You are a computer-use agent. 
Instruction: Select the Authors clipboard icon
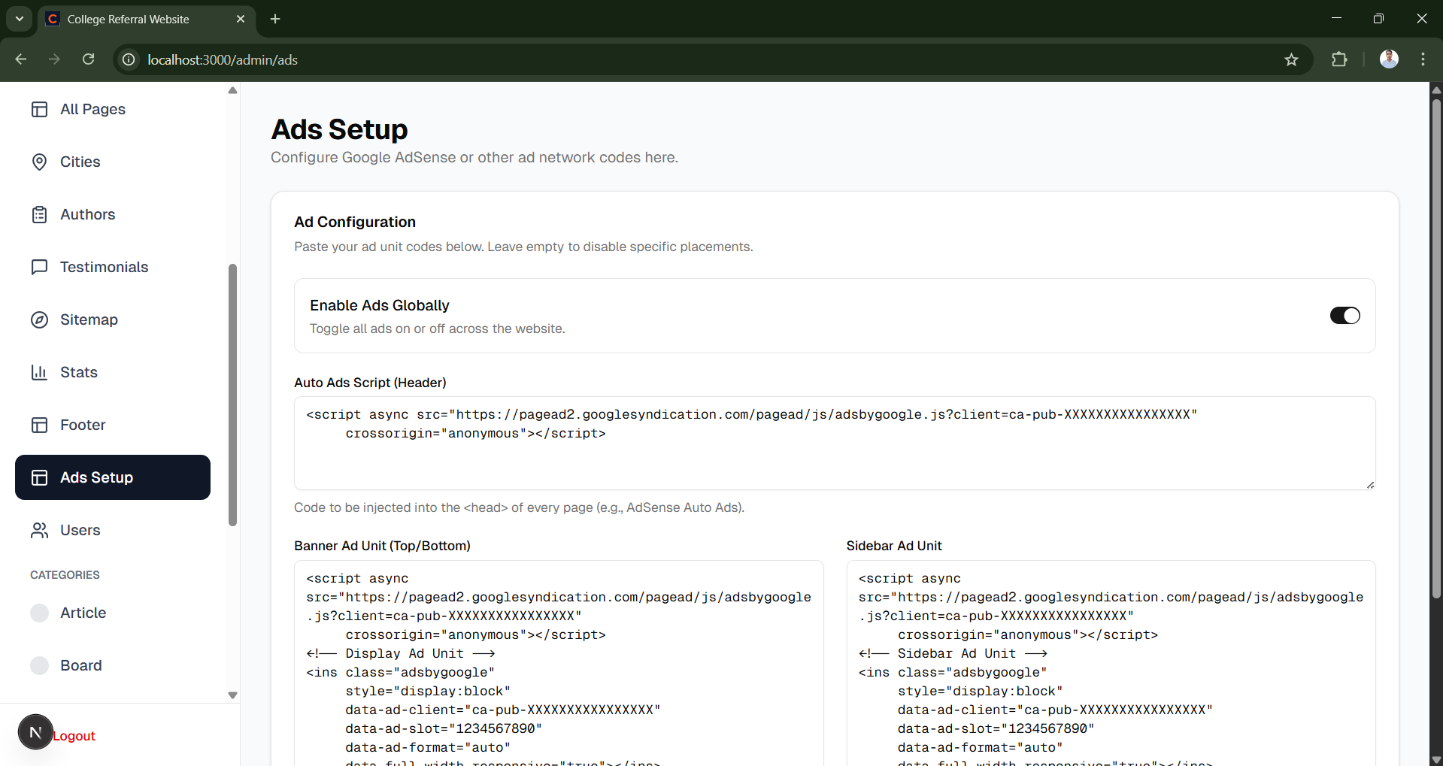39,215
